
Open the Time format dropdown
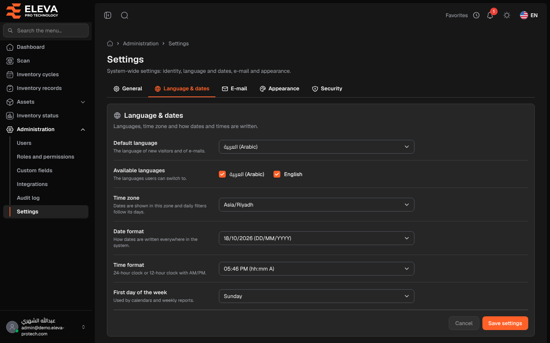317,269
